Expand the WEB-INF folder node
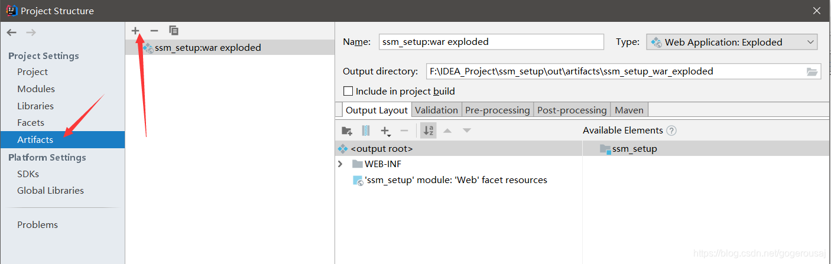 (340, 164)
